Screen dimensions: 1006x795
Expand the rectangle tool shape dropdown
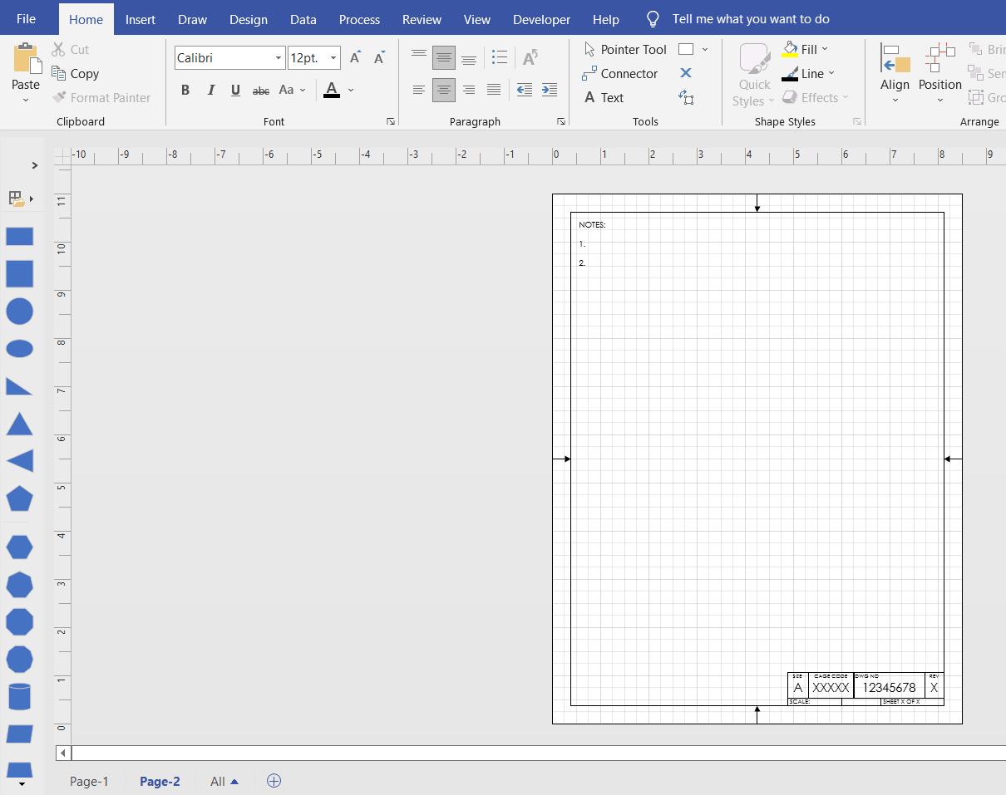[705, 49]
